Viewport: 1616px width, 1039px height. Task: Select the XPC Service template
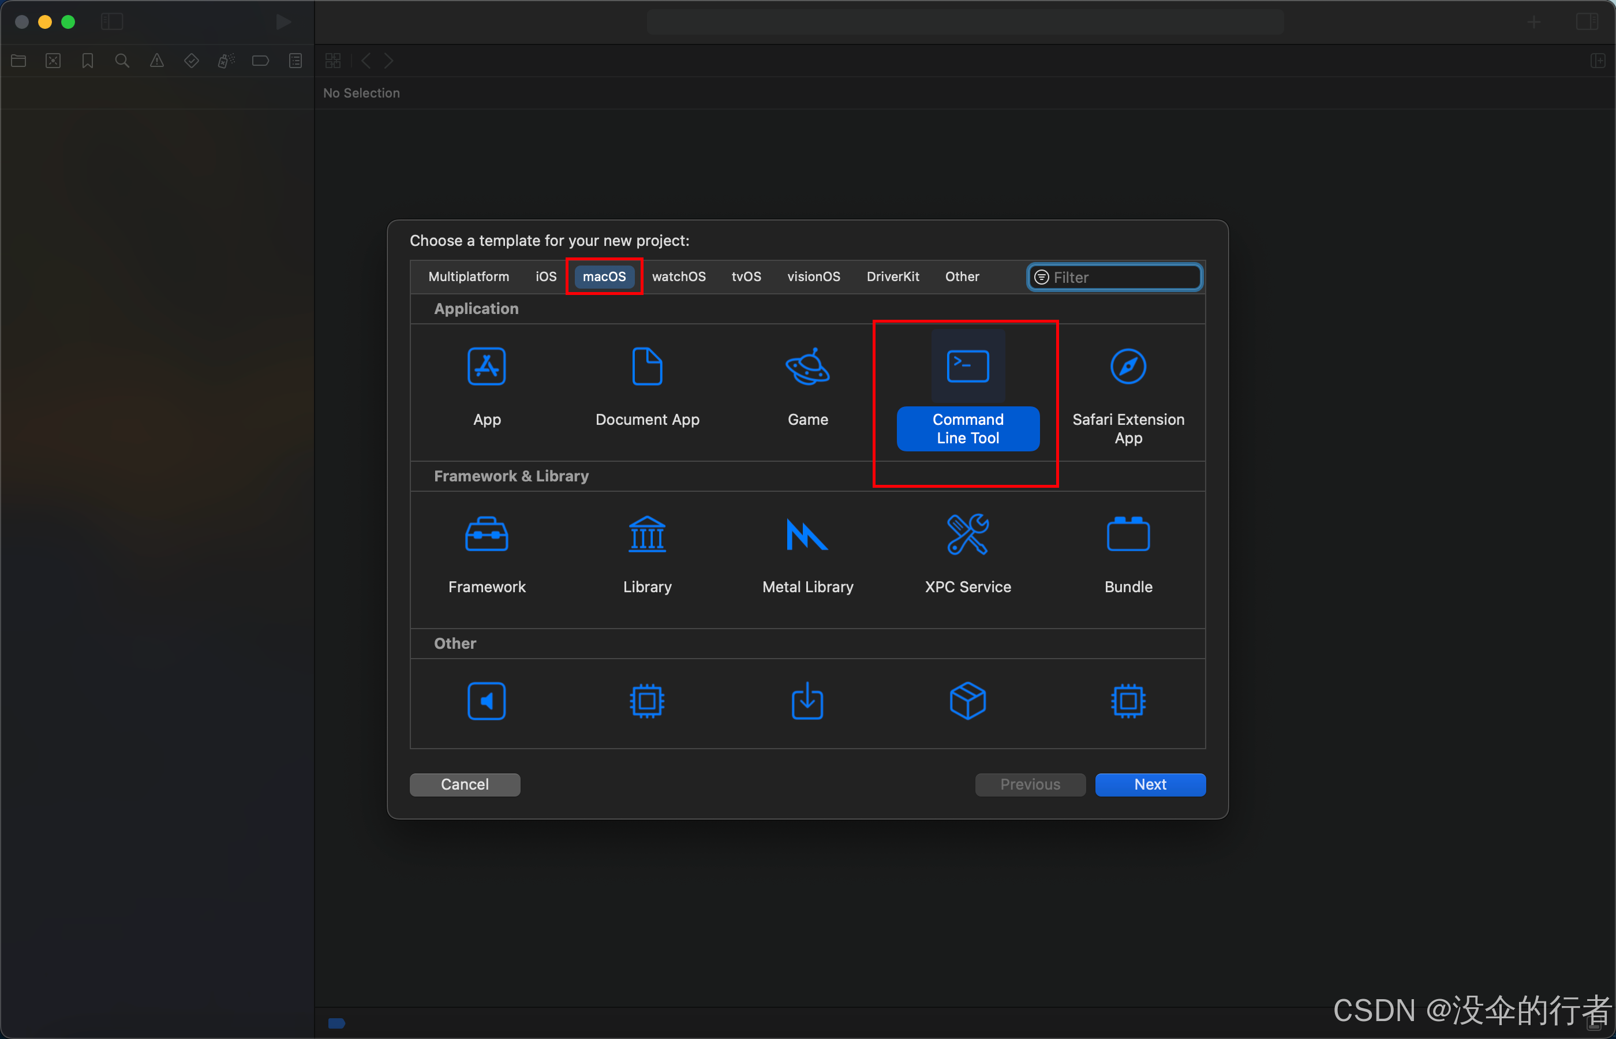[x=968, y=554]
